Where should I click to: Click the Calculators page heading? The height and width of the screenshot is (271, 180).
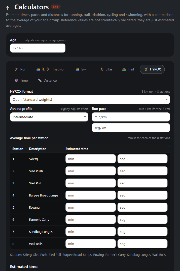pos(31,7)
